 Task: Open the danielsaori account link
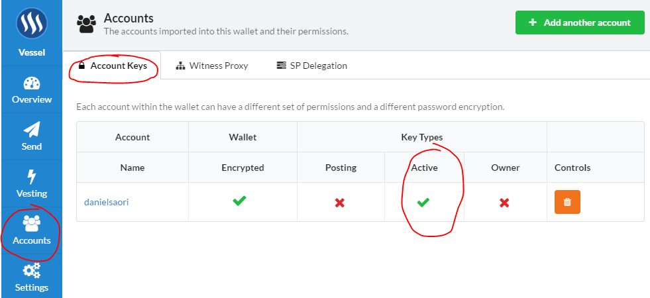pyautogui.click(x=106, y=202)
